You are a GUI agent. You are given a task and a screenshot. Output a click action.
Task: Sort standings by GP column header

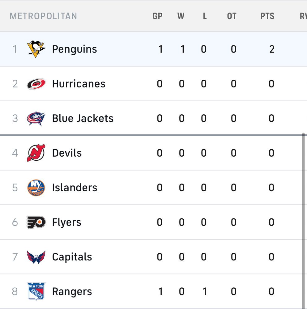(x=157, y=16)
